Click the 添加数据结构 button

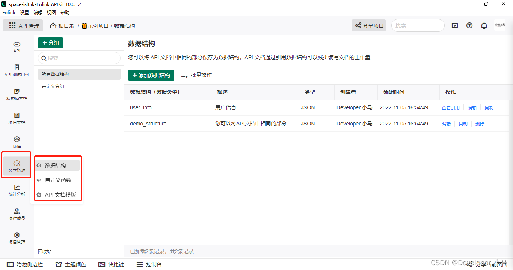(x=151, y=75)
